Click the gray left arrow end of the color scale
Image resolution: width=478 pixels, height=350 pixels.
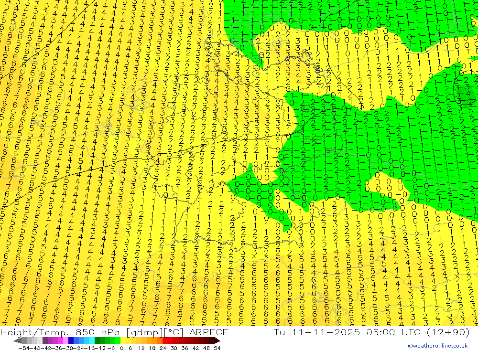point(17,341)
